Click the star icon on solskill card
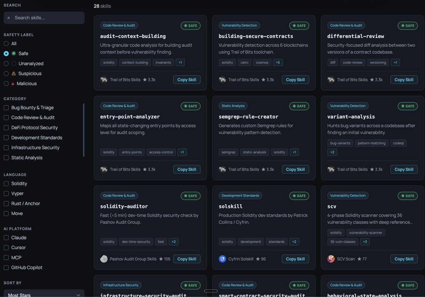This screenshot has height=297, width=425. 258,259
